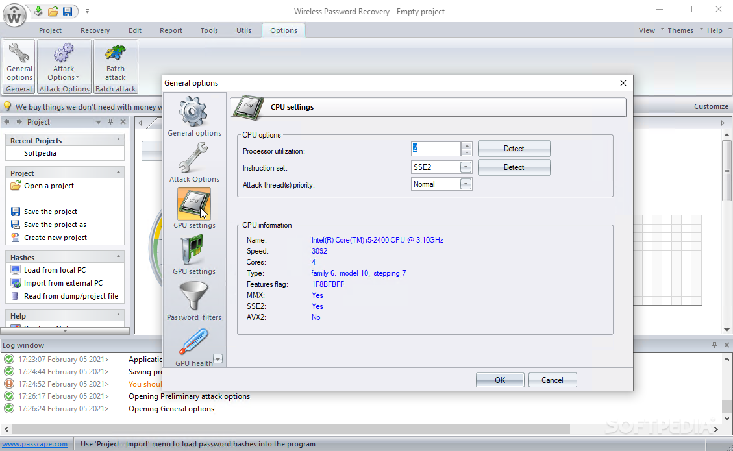This screenshot has width=733, height=451.
Task: Open the Instruction set dropdown
Action: pos(466,167)
